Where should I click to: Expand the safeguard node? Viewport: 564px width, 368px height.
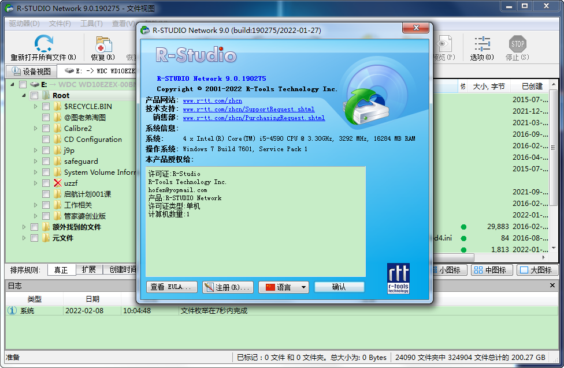coord(35,161)
